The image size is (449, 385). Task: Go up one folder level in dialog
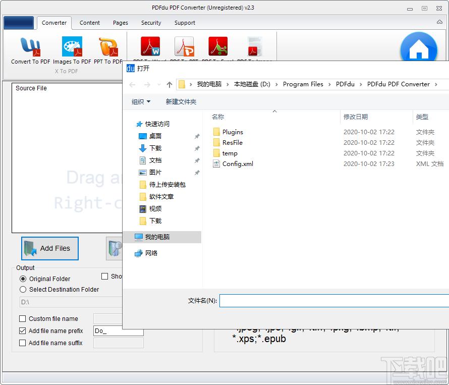(x=169, y=84)
